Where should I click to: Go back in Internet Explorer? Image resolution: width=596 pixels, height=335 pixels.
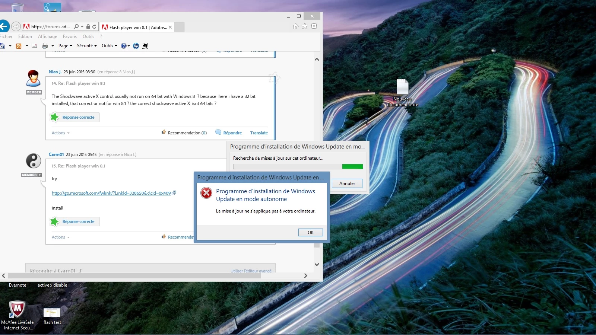(4, 26)
